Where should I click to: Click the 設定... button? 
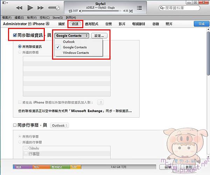[x=99, y=36]
